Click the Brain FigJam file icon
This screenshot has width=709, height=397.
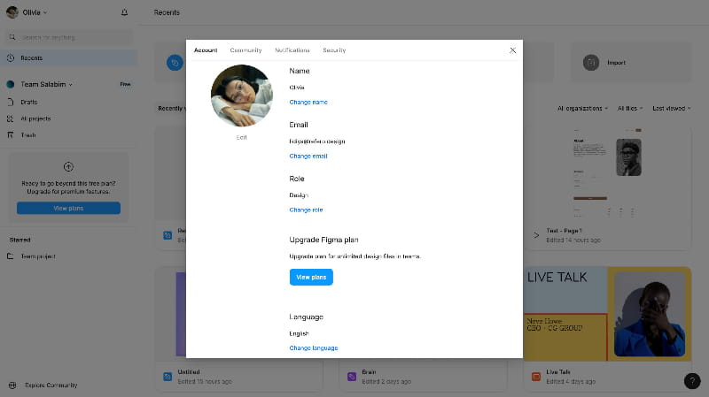352,377
